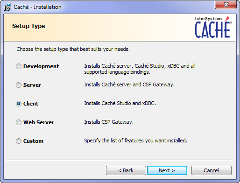
Task: Close the installer window with X
Action: [226, 5]
